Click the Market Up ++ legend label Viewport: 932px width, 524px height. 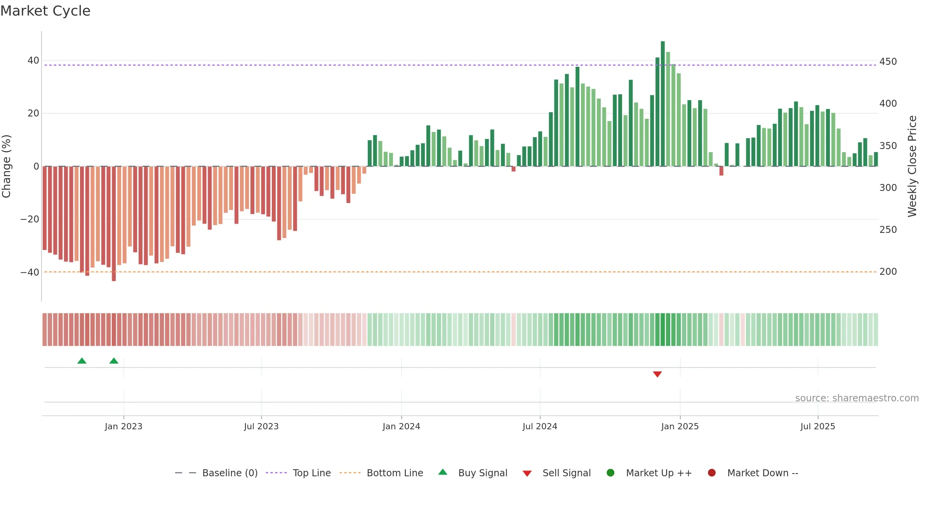[x=659, y=473]
